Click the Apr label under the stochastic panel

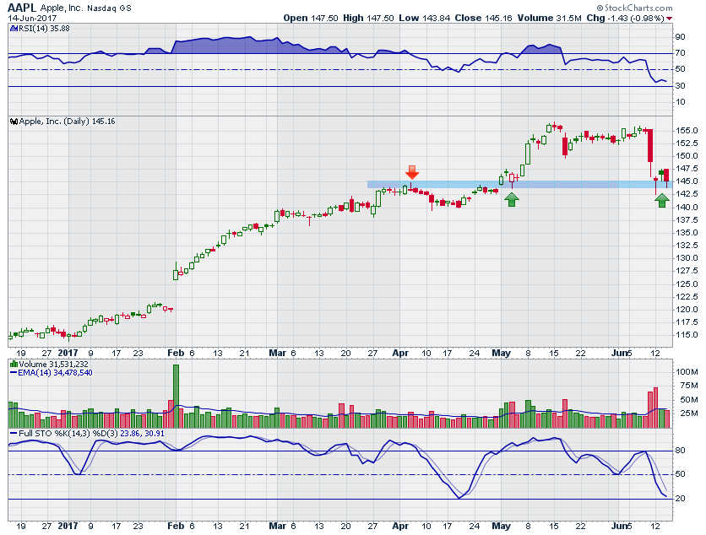coord(400,526)
